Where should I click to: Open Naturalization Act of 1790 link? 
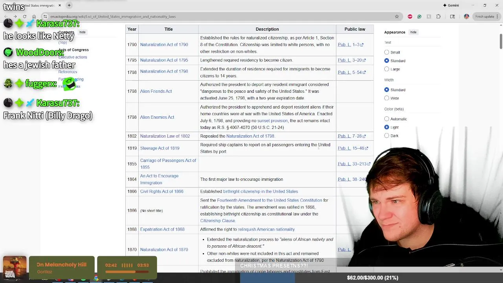(164, 44)
